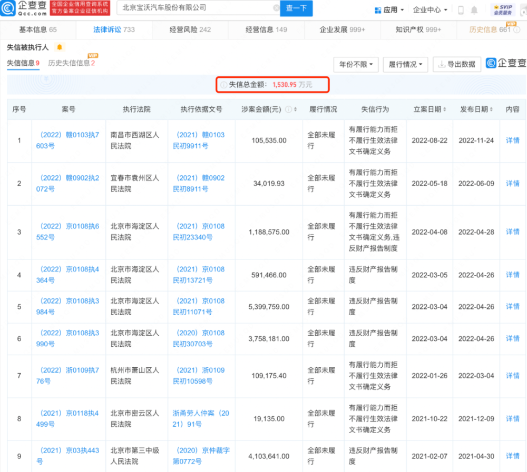Open 详情 for row 7 dated 2022-03-04
The image size is (527, 472).
click(x=513, y=376)
